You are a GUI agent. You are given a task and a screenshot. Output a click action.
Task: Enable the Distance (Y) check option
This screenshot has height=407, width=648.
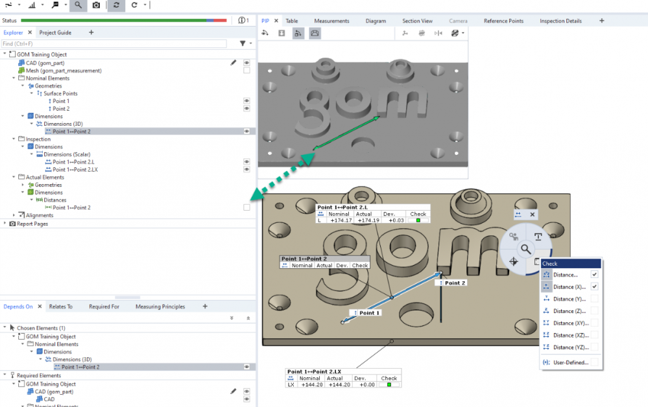[x=594, y=299]
